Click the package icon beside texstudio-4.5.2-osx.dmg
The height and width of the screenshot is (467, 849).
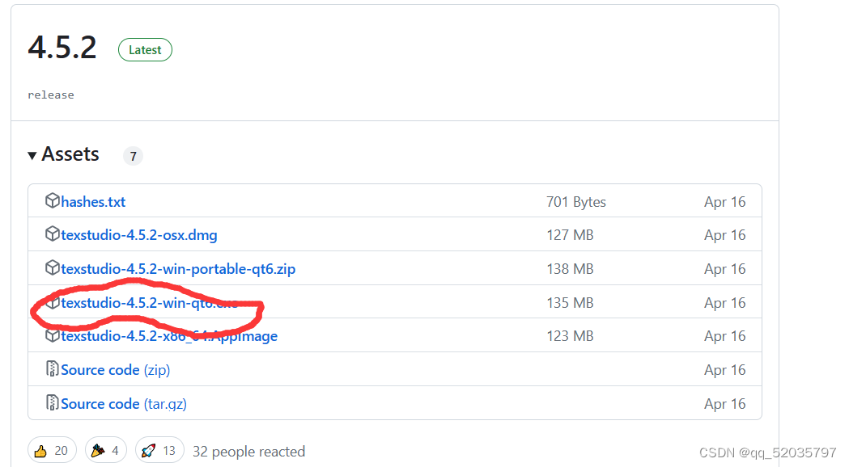pos(52,234)
